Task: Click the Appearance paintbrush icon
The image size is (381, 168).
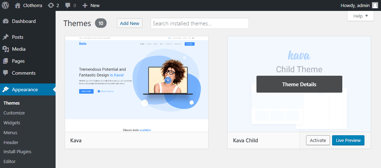Action: [x=6, y=89]
